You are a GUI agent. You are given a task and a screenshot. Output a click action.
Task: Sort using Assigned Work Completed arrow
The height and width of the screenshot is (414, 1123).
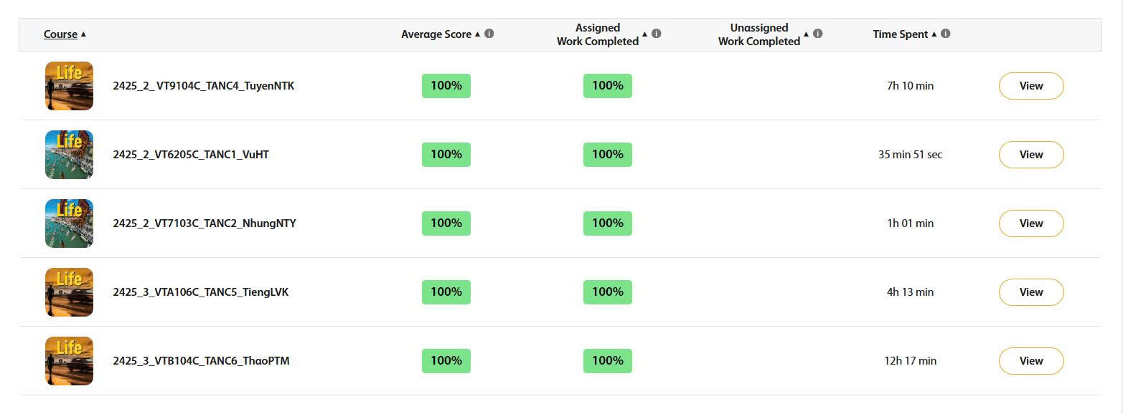pos(644,34)
